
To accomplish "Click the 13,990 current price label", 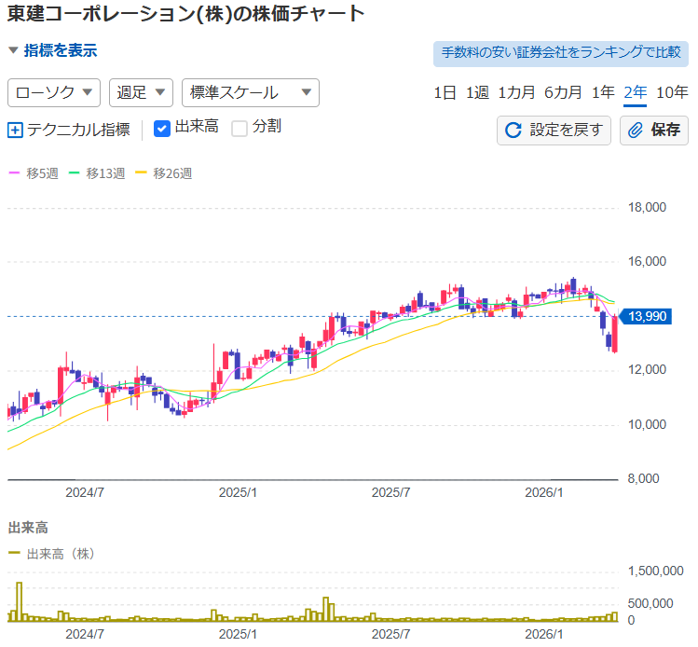I will point(648,317).
